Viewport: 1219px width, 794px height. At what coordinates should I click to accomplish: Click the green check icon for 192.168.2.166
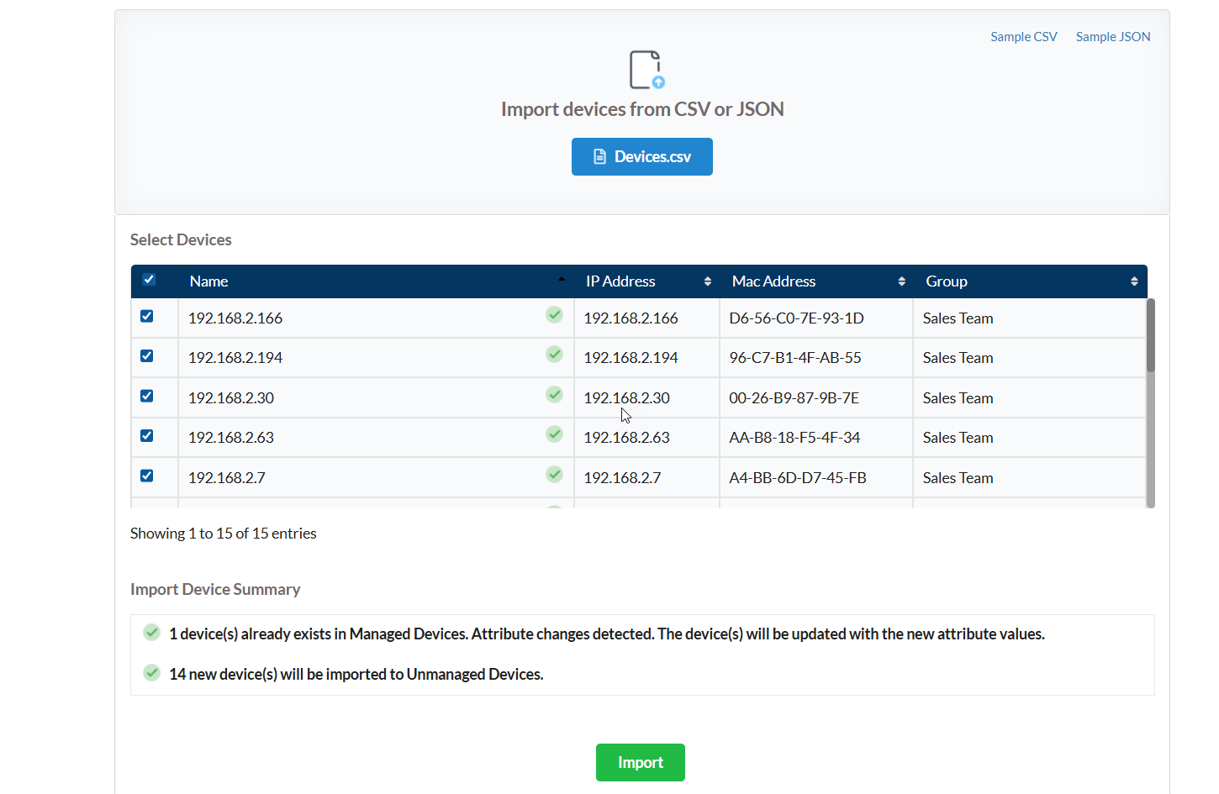[x=554, y=315]
